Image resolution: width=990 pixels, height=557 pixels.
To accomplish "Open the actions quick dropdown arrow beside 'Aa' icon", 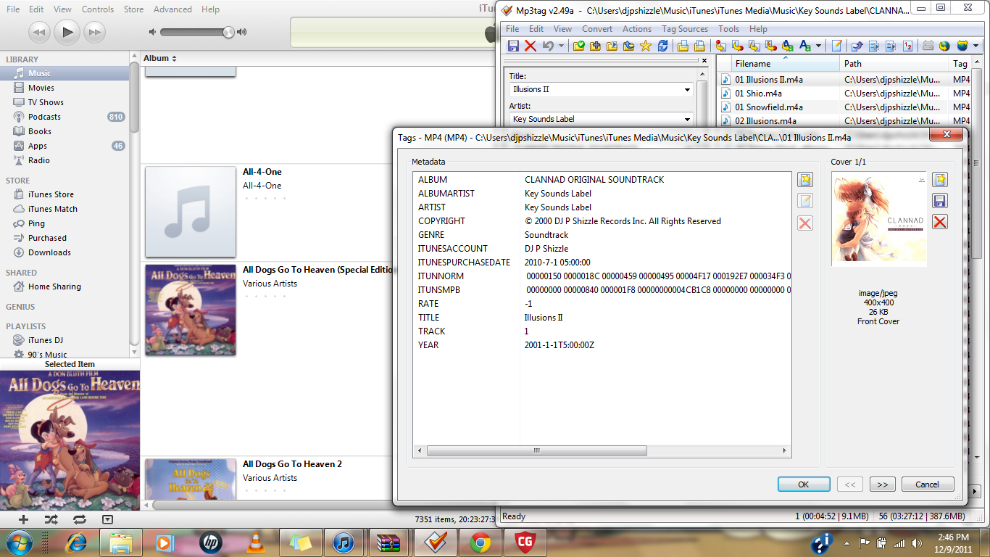I will coord(819,46).
